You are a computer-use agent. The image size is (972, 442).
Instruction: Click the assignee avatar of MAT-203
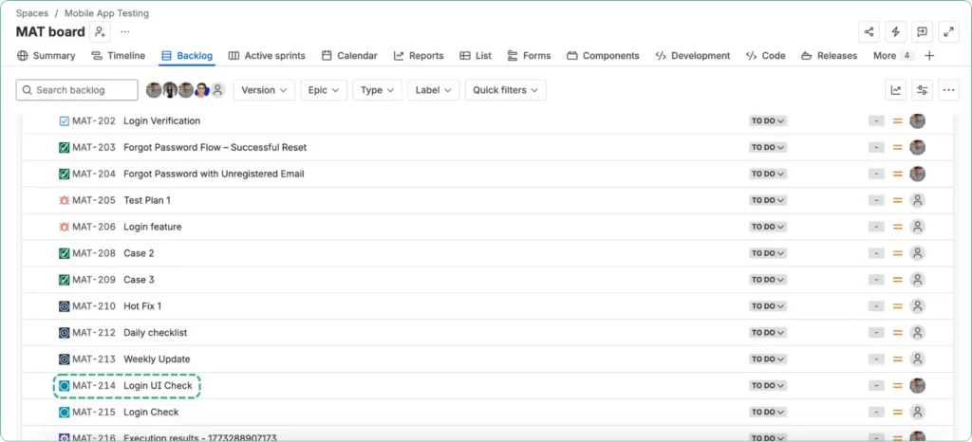pyautogui.click(x=918, y=147)
